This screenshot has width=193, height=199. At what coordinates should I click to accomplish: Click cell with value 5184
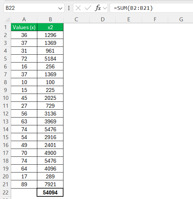coord(50,59)
